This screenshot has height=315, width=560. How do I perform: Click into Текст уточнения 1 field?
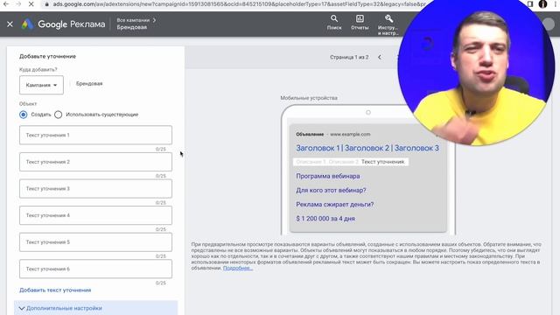(x=95, y=135)
